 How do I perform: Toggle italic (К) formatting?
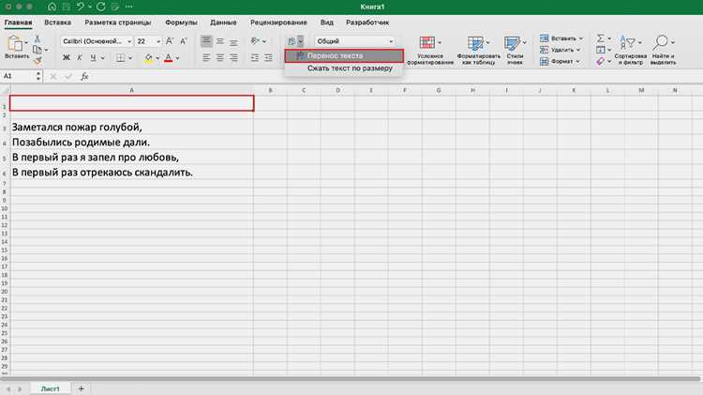80,57
